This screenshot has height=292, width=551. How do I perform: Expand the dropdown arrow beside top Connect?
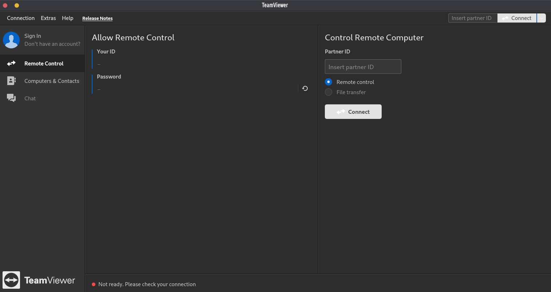(542, 18)
